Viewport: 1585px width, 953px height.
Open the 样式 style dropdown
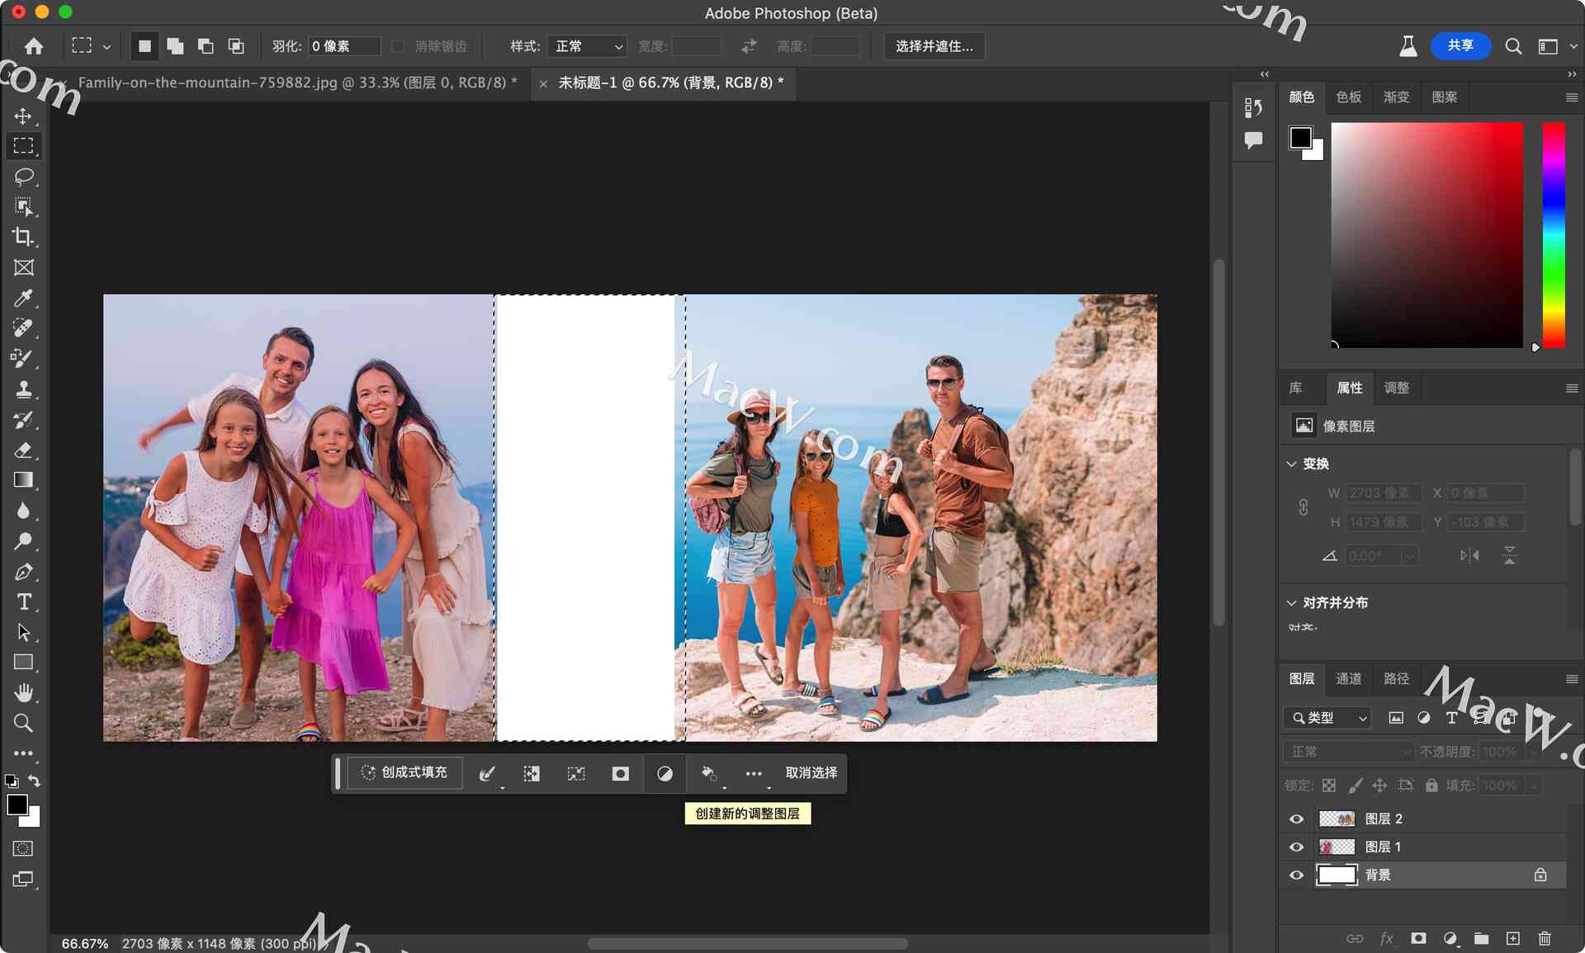588,46
